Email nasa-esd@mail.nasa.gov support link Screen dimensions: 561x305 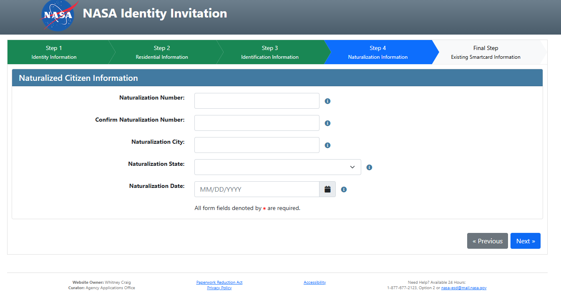pyautogui.click(x=464, y=288)
